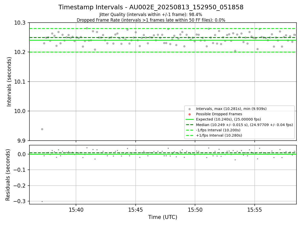Click the Residuals (seconds) axis label
This screenshot has height=226, width=302.
click(8, 175)
